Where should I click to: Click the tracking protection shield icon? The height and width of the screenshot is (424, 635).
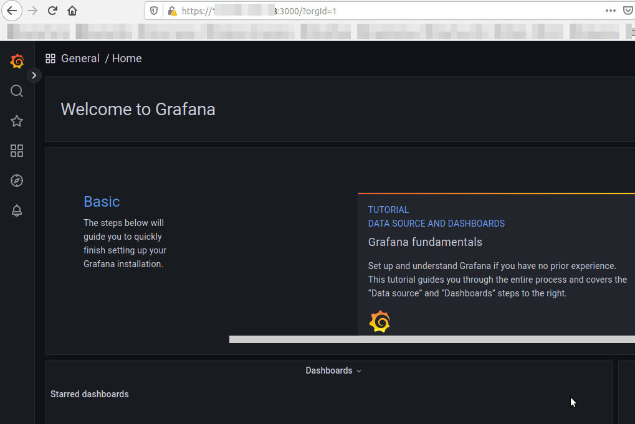[155, 11]
